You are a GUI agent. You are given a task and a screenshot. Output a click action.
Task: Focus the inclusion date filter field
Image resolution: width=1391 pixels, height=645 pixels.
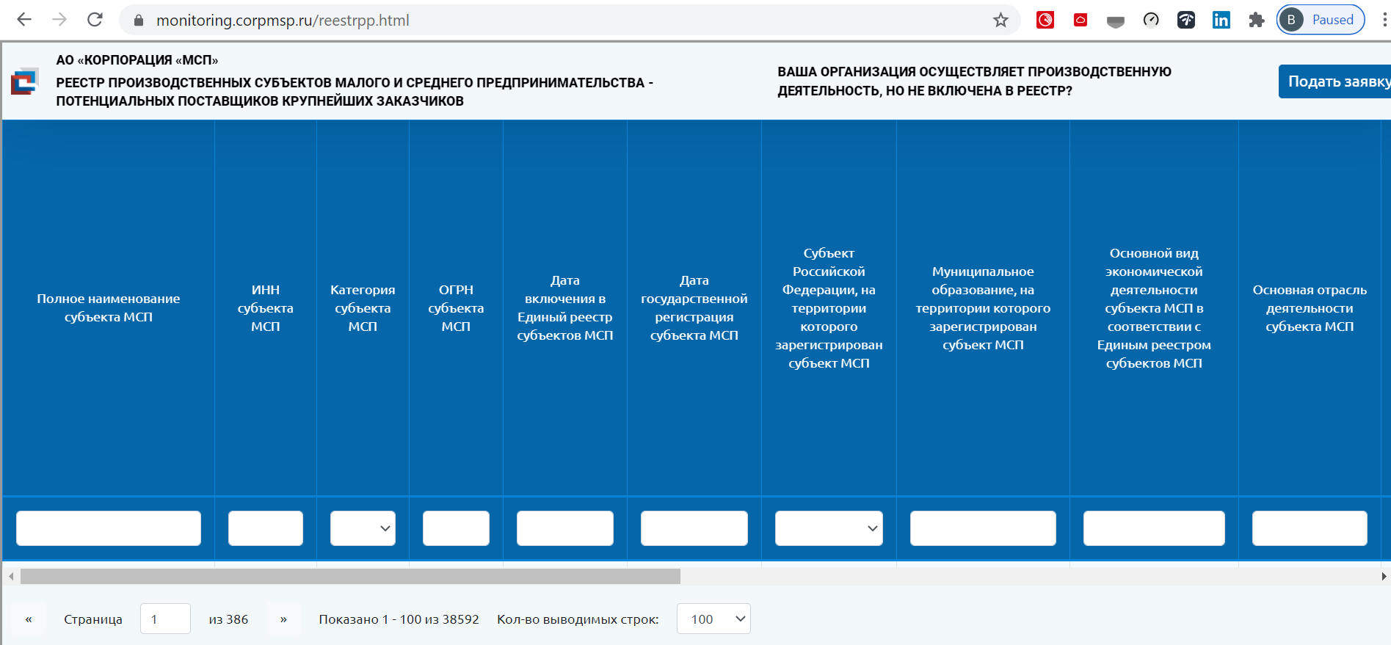point(565,528)
